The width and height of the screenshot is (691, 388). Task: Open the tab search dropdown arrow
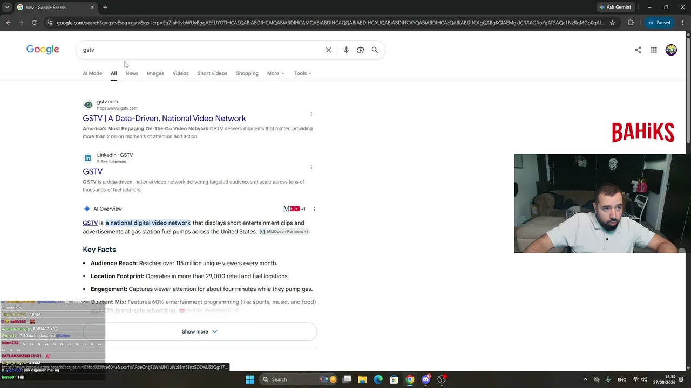point(7,8)
